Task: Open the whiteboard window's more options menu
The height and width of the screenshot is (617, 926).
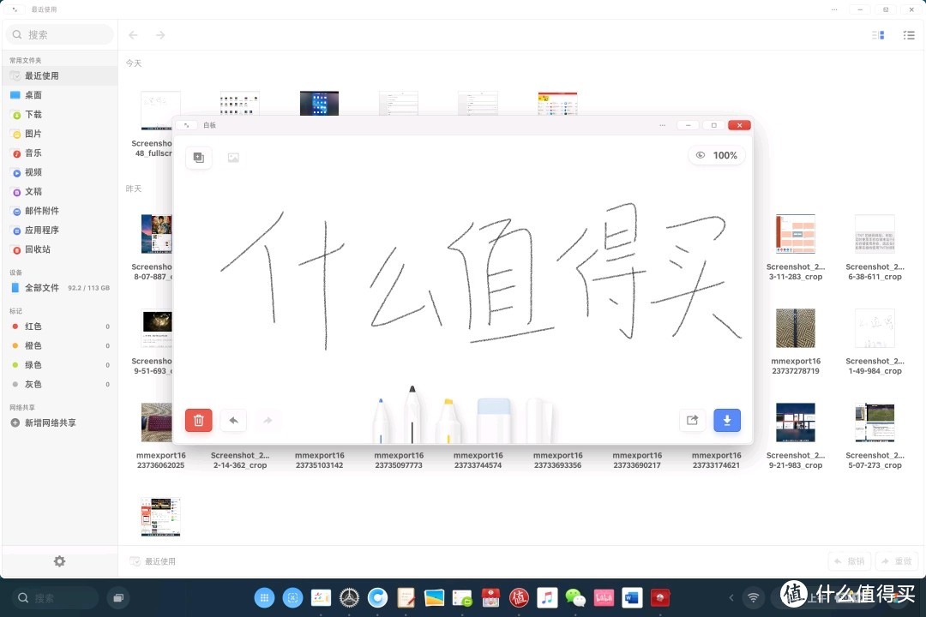Action: click(x=662, y=125)
